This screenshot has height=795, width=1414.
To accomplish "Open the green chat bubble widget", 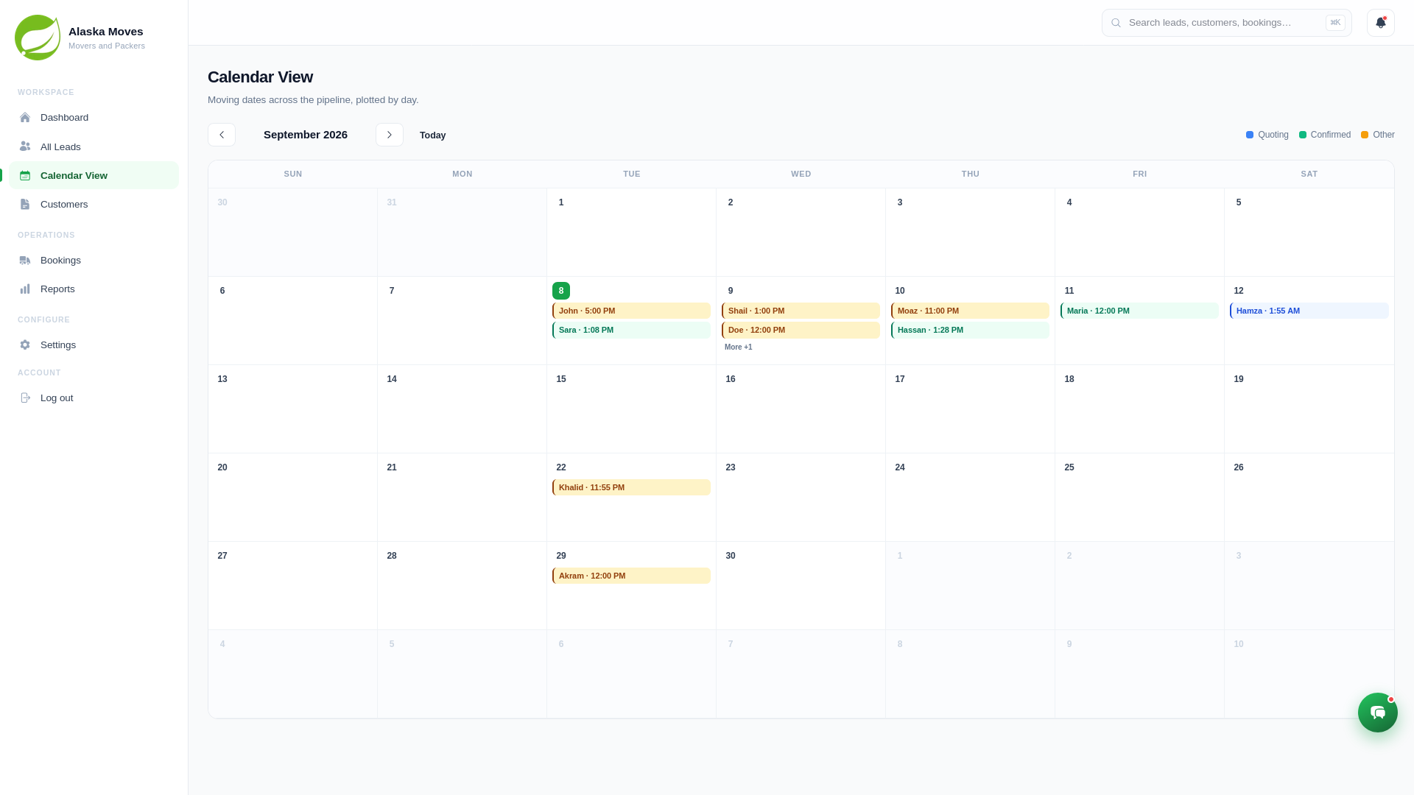I will click(1377, 713).
